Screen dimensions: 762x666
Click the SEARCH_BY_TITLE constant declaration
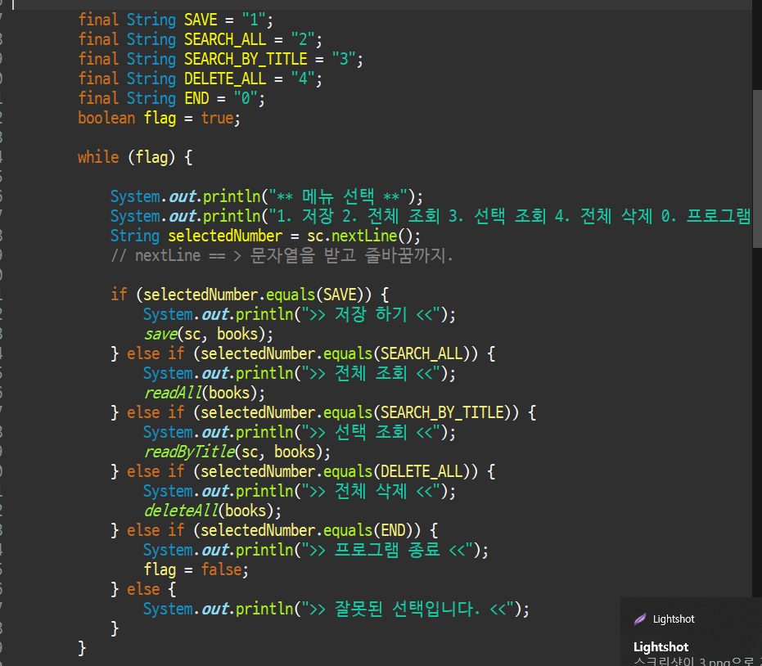(x=221, y=59)
